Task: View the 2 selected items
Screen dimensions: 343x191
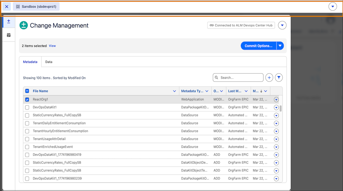Action: (x=52, y=46)
